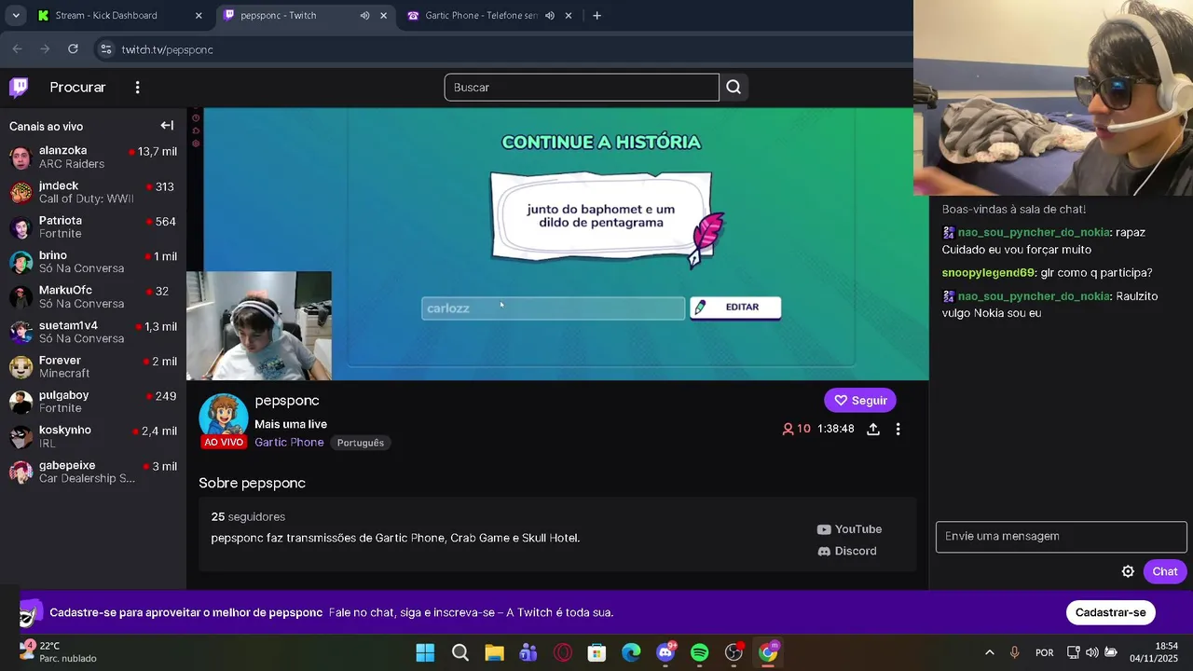Image resolution: width=1193 pixels, height=671 pixels.
Task: Open the tab search dropdown arrow
Action: pyautogui.click(x=16, y=16)
